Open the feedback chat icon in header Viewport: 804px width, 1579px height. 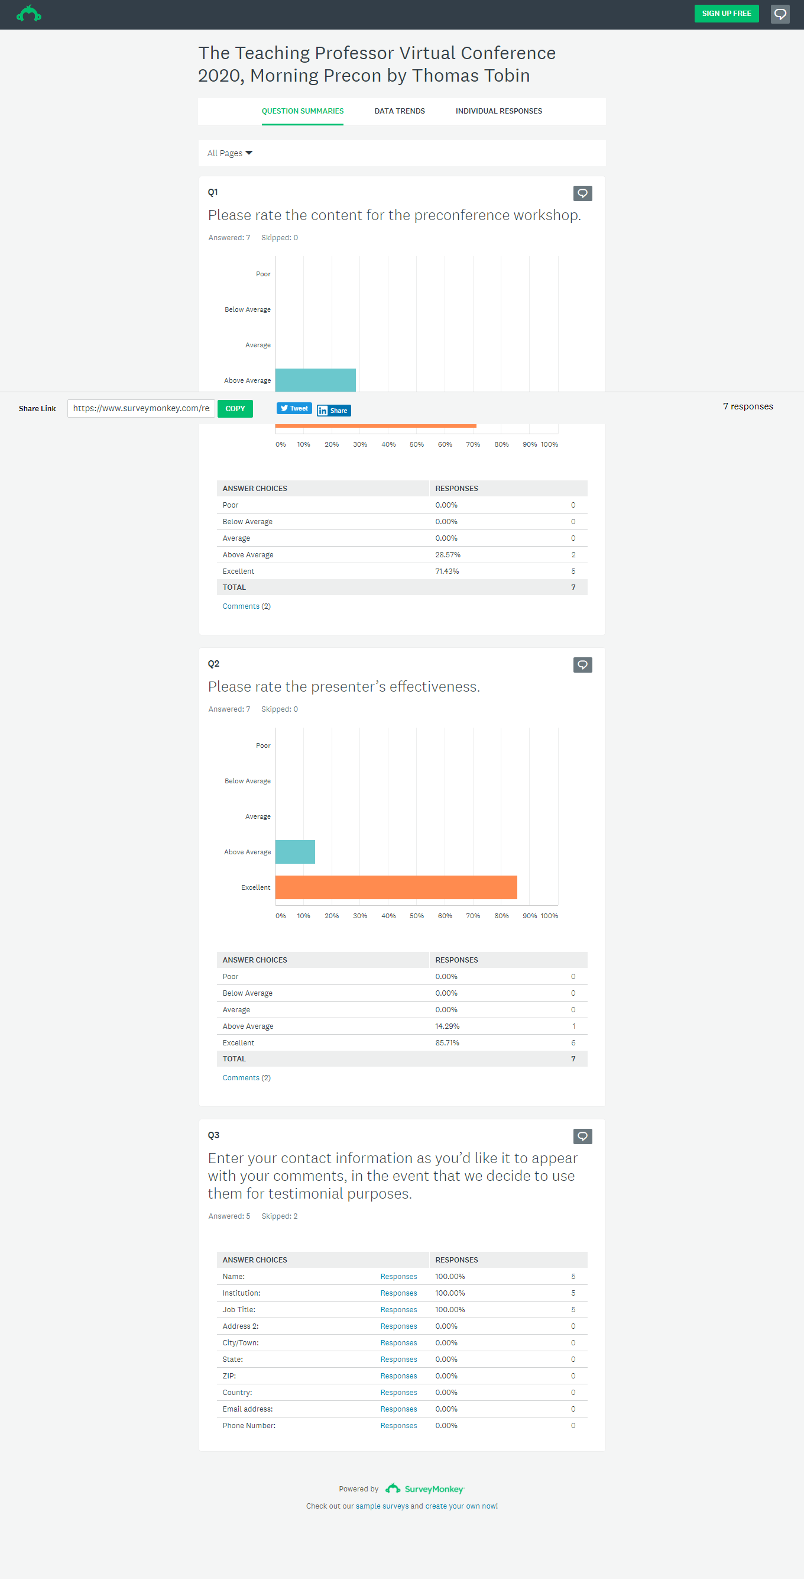tap(780, 14)
